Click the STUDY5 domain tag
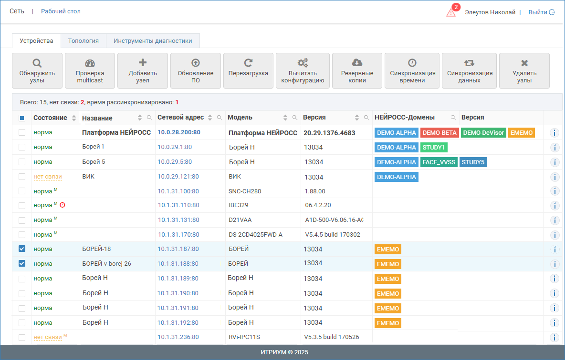 click(473, 162)
